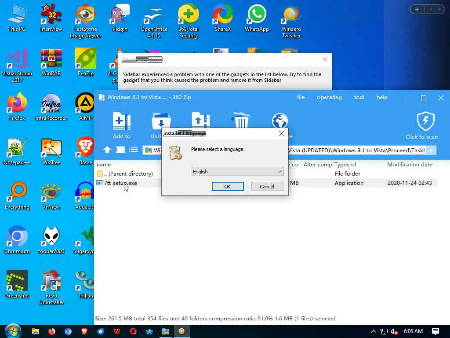Select the InfraRecorder desktop icon
Viewport: 450px width, 338px height.
51,107
